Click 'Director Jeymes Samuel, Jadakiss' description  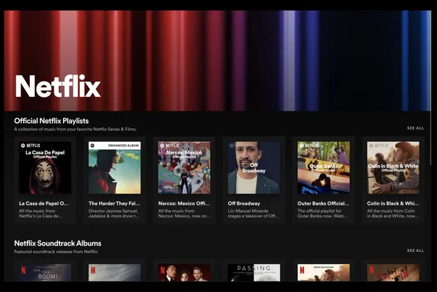click(x=114, y=214)
